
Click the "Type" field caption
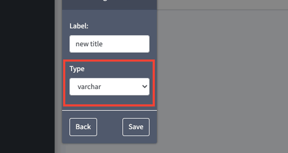pyautogui.click(x=77, y=69)
